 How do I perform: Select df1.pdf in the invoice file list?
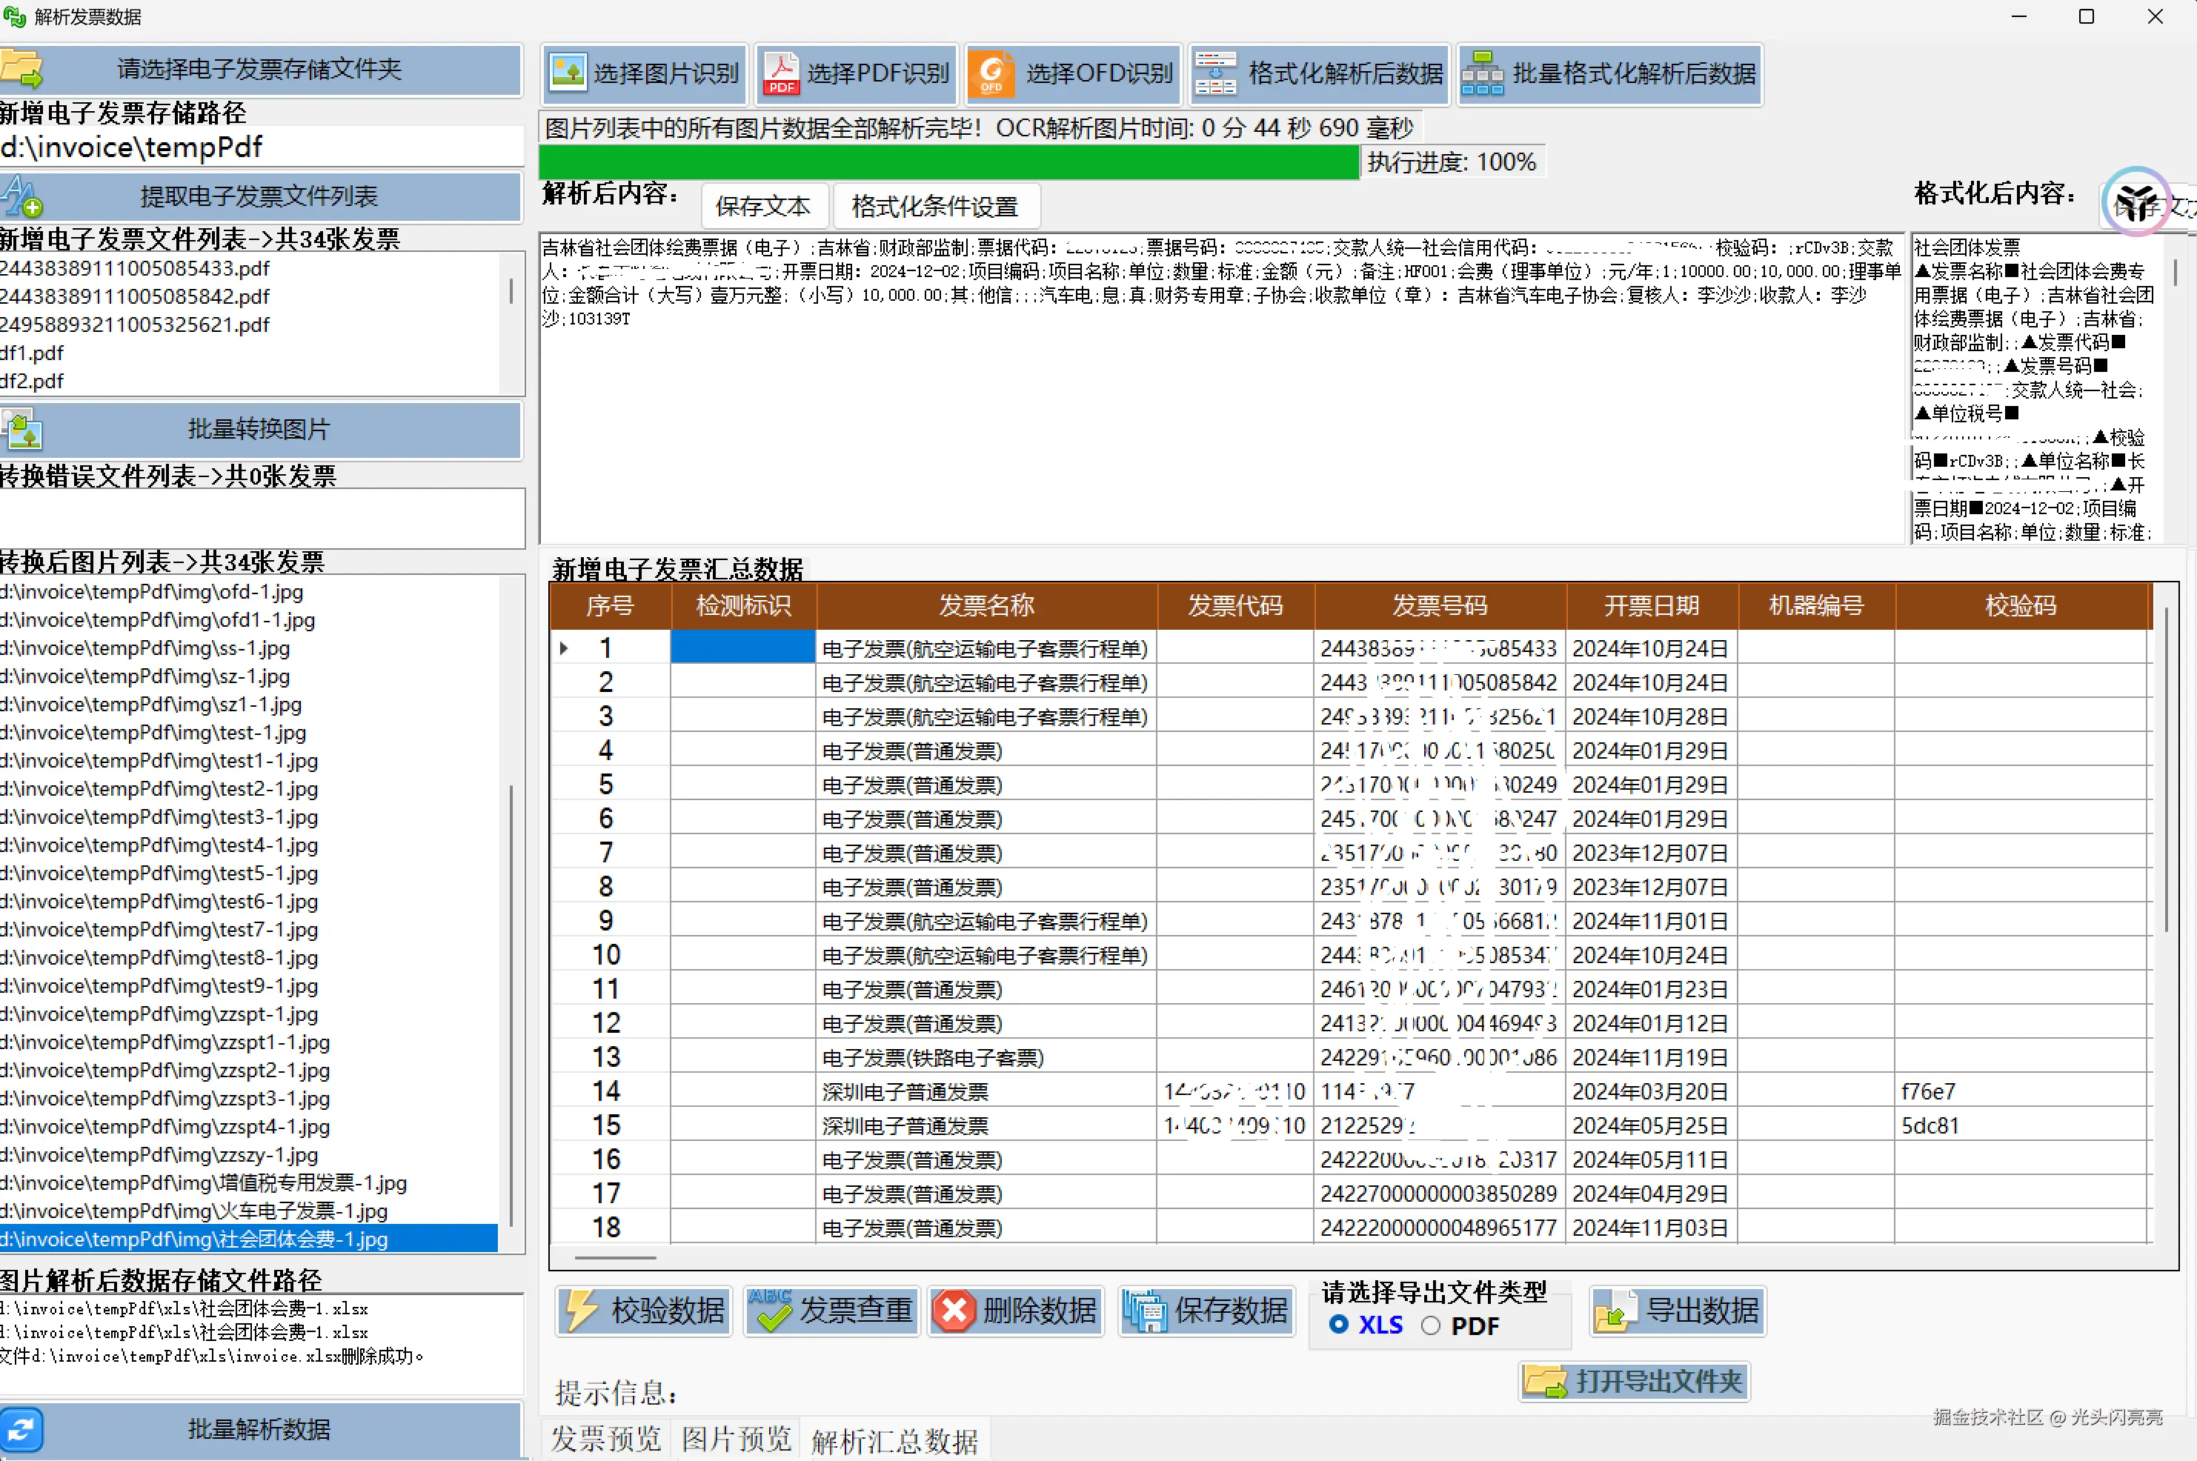[32, 352]
